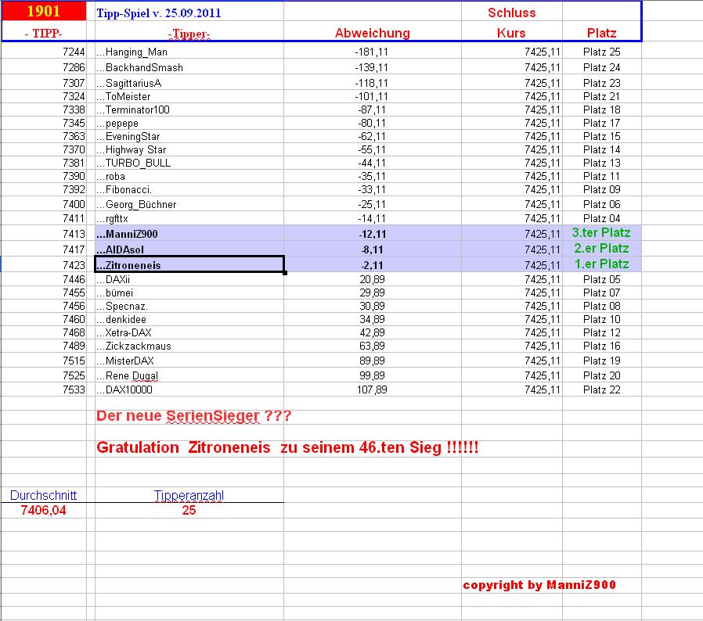Click the Kurs header cell
Image resolution: width=703 pixels, height=621 pixels.
(x=510, y=33)
